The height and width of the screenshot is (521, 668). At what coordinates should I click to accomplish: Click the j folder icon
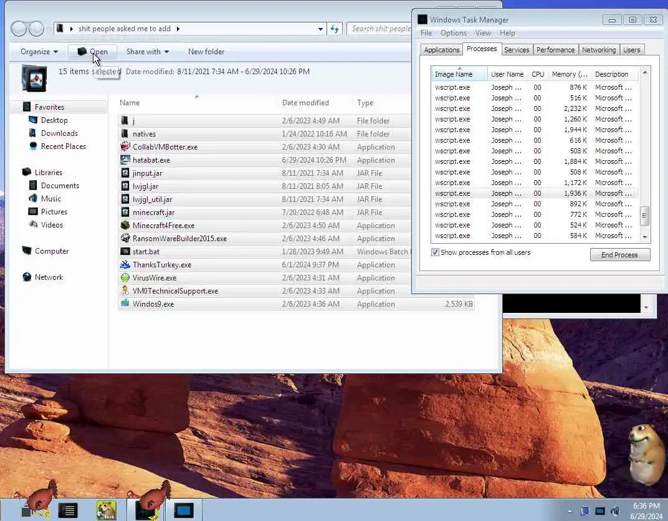coord(125,120)
